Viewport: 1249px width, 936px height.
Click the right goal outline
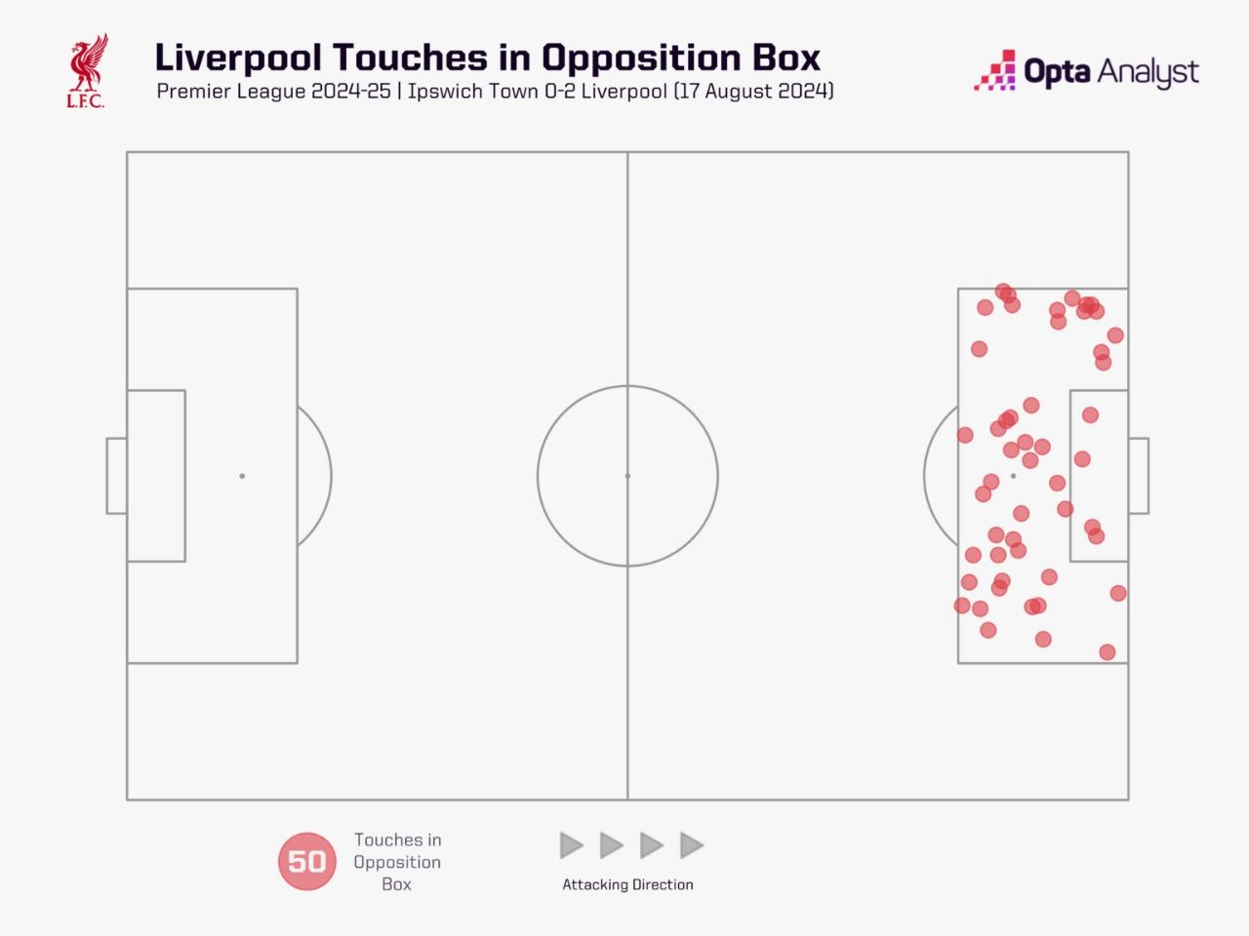tap(1139, 476)
